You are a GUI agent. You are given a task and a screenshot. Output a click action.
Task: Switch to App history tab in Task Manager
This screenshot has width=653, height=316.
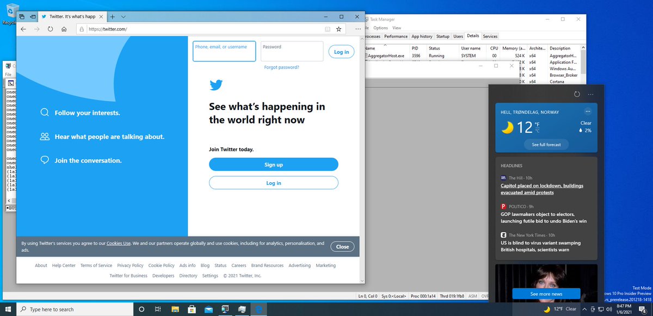tap(422, 36)
